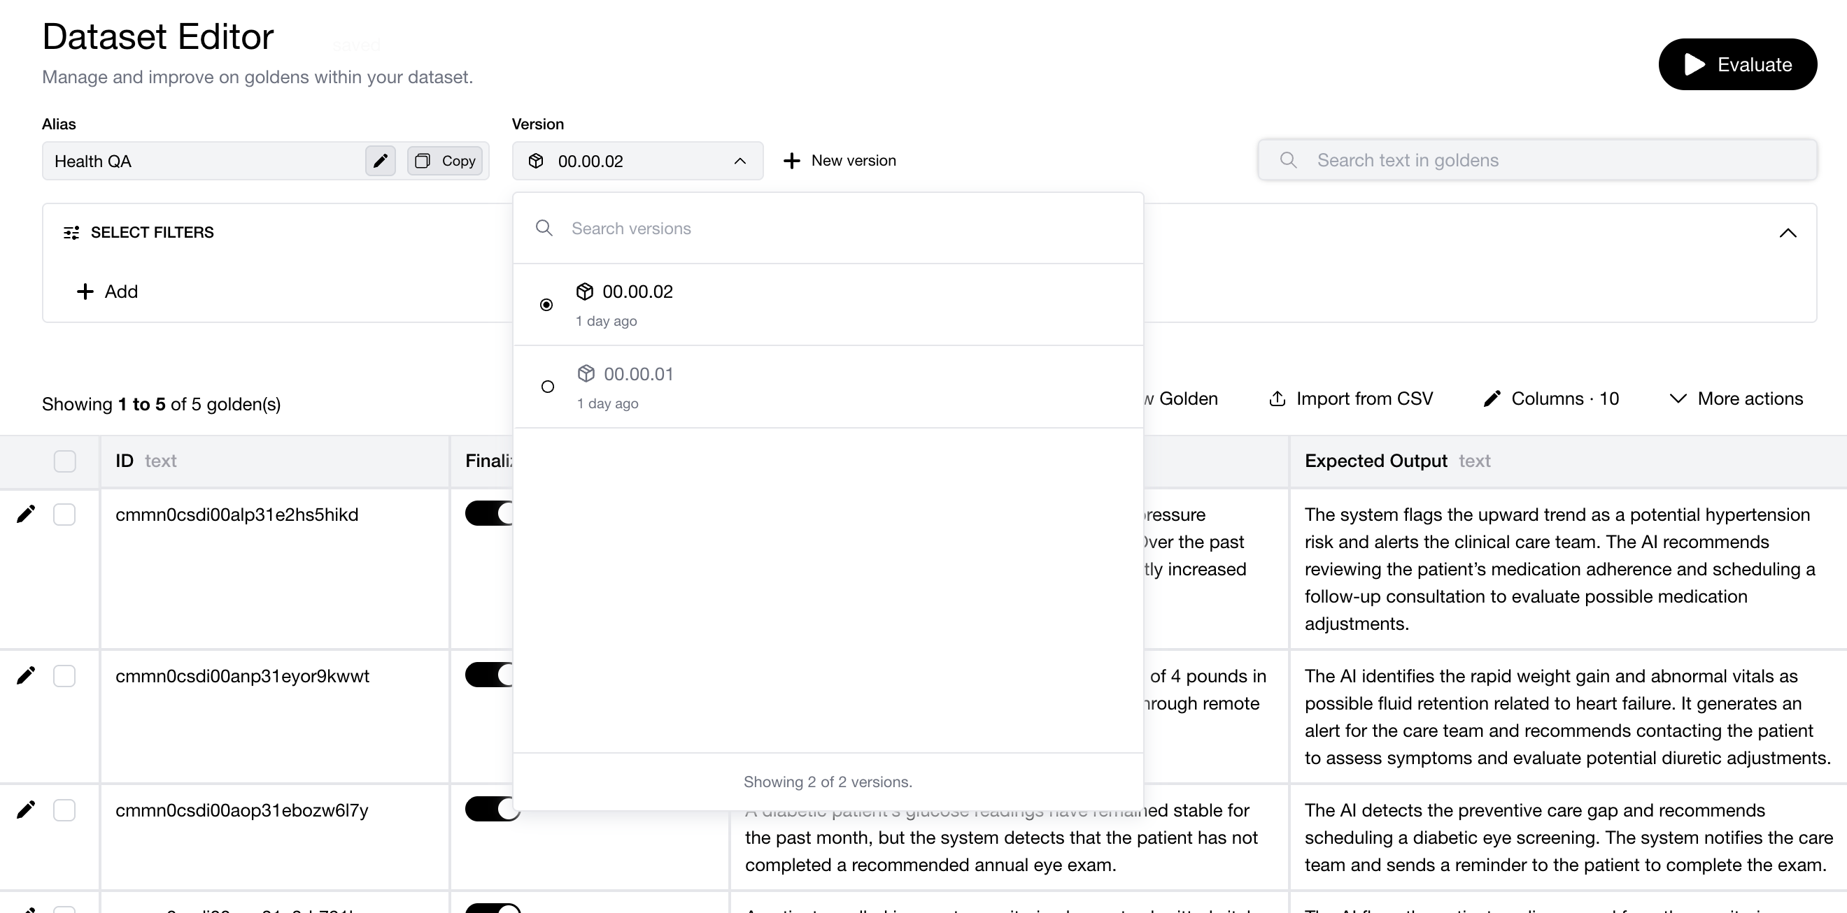Click the Select Filters sliders icon

(x=71, y=232)
